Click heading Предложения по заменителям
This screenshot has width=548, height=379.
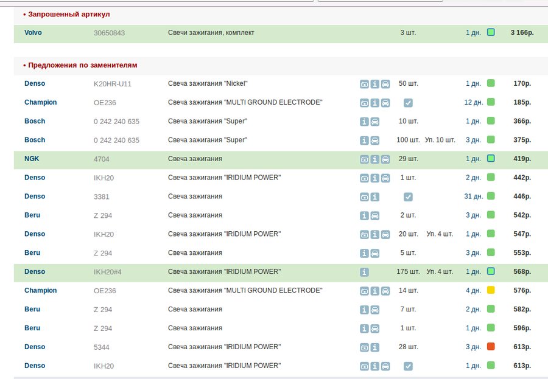click(82, 65)
